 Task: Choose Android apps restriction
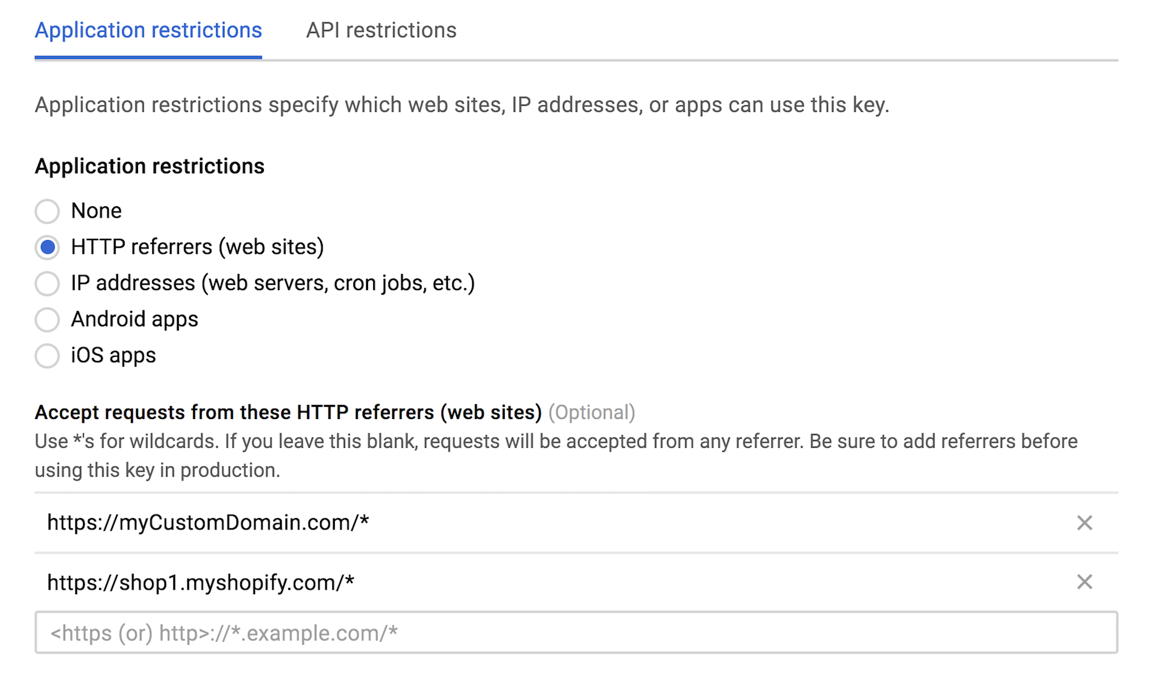tap(47, 319)
